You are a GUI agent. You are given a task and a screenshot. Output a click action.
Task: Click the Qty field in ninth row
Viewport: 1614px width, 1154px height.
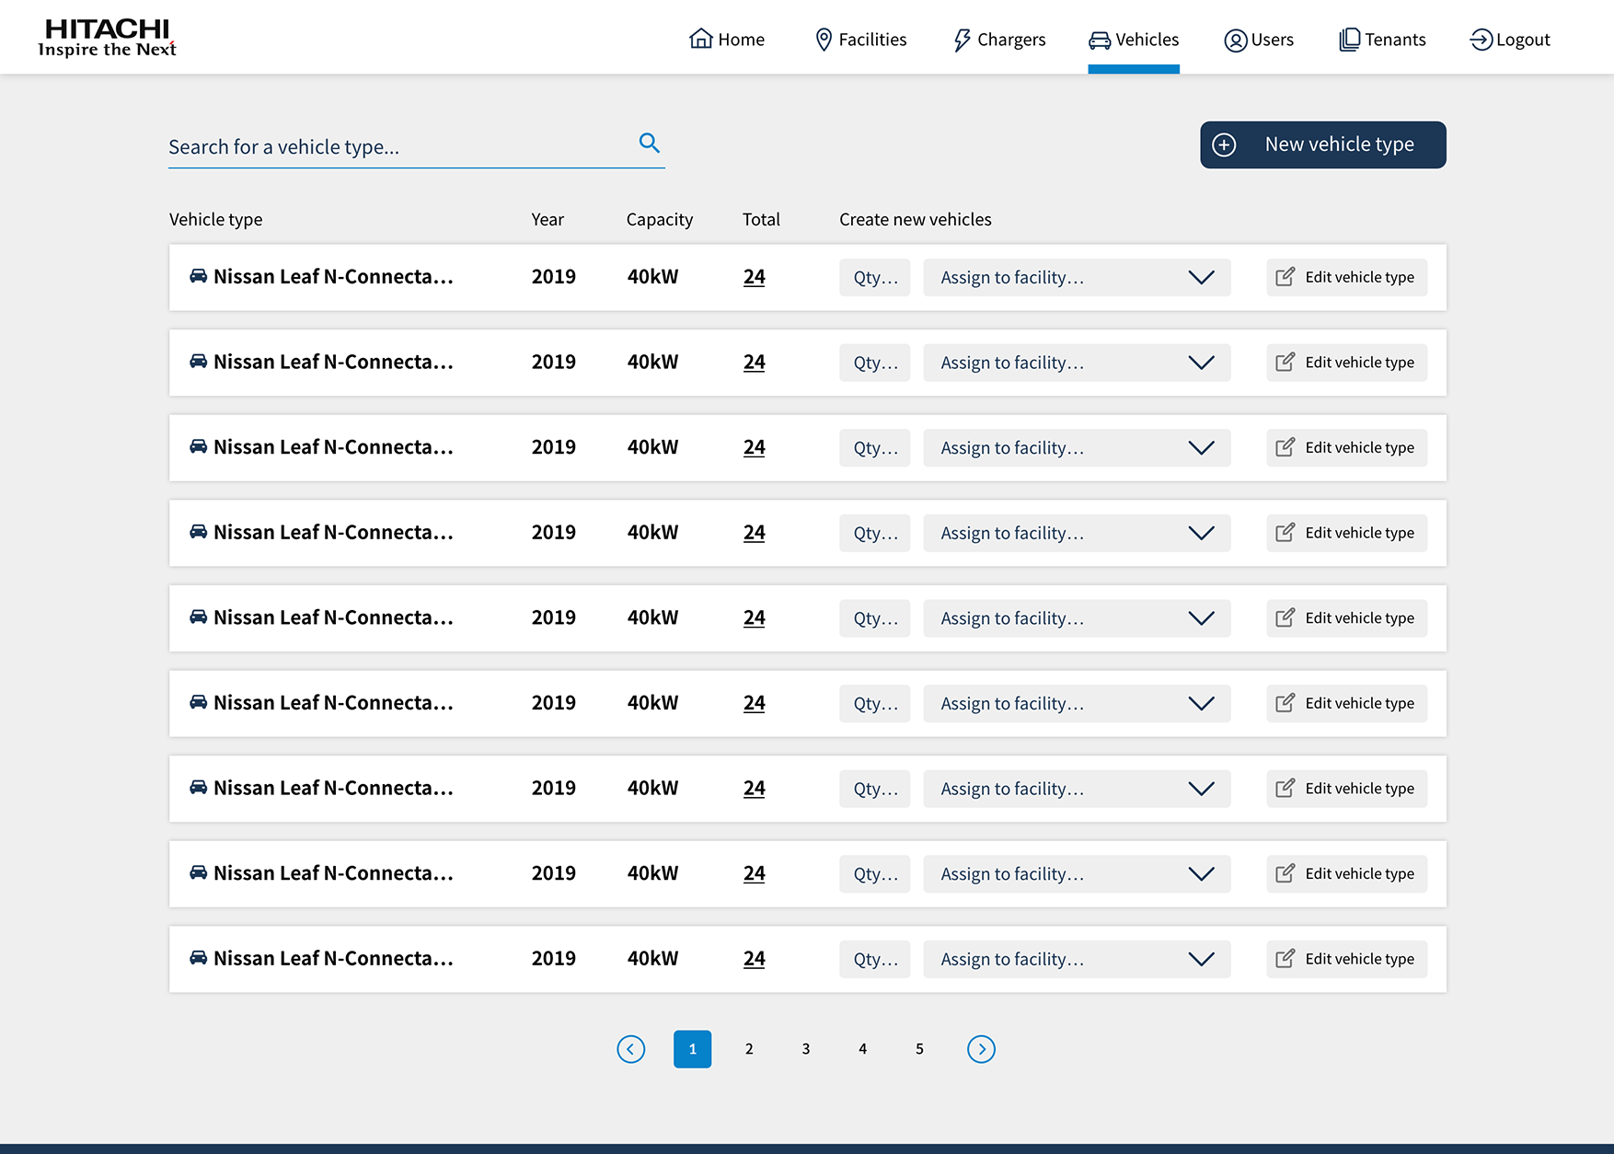pyautogui.click(x=874, y=958)
